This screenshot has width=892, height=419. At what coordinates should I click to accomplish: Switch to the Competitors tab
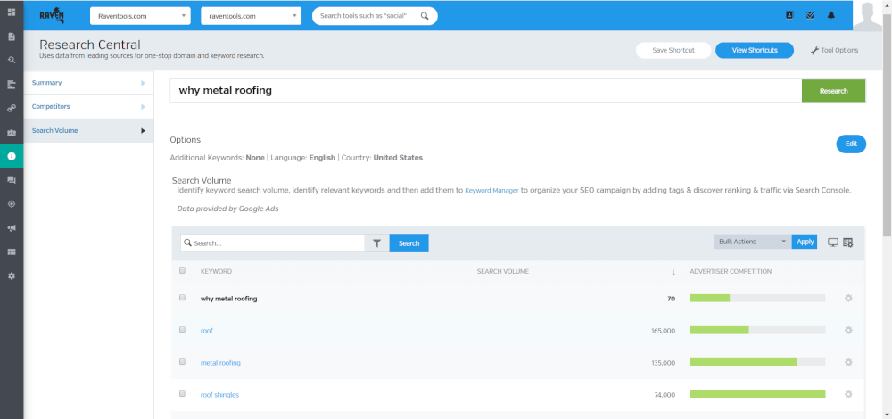(88, 107)
